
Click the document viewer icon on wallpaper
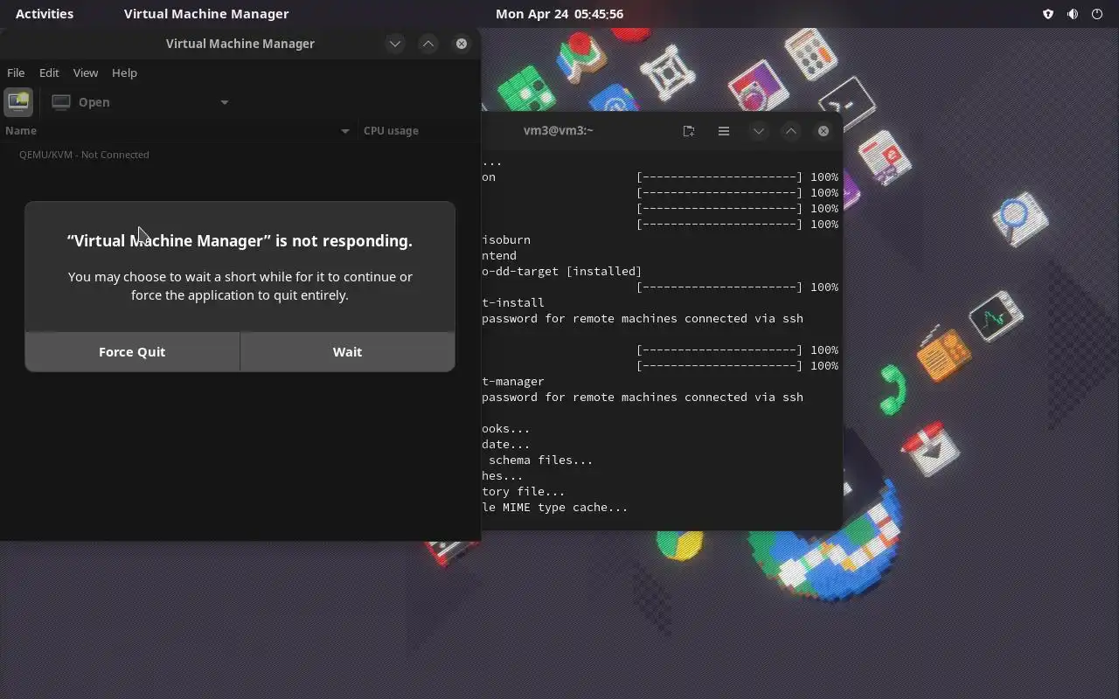point(885,159)
